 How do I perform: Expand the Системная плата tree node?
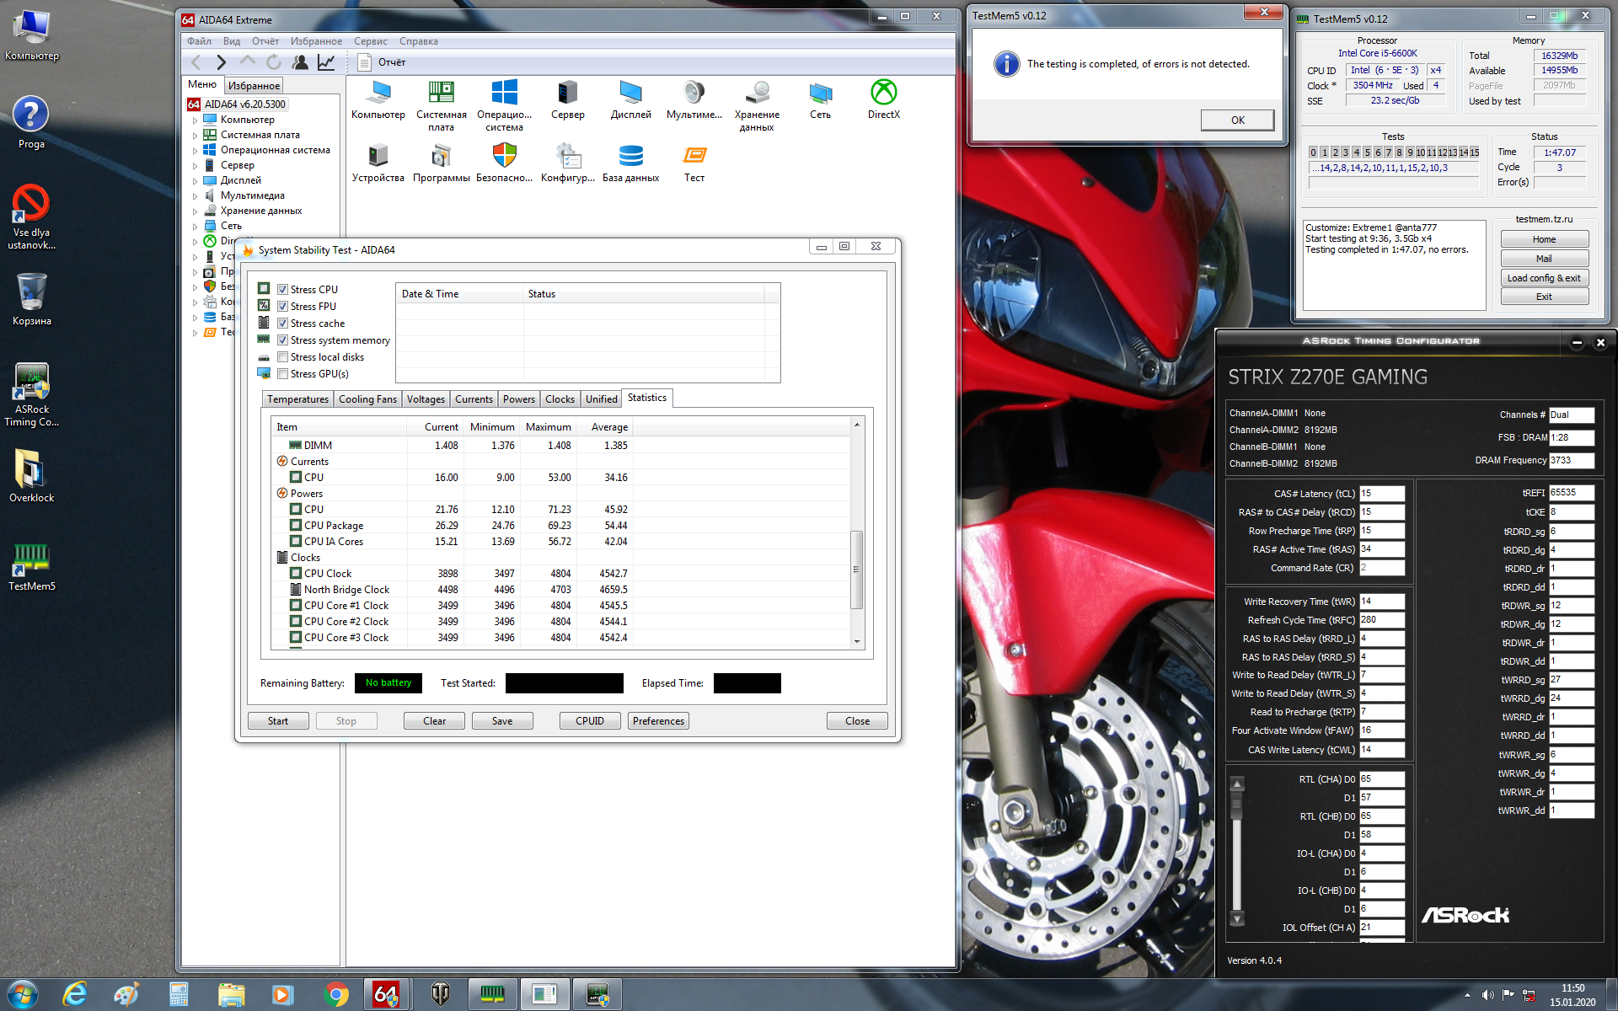pos(196,136)
